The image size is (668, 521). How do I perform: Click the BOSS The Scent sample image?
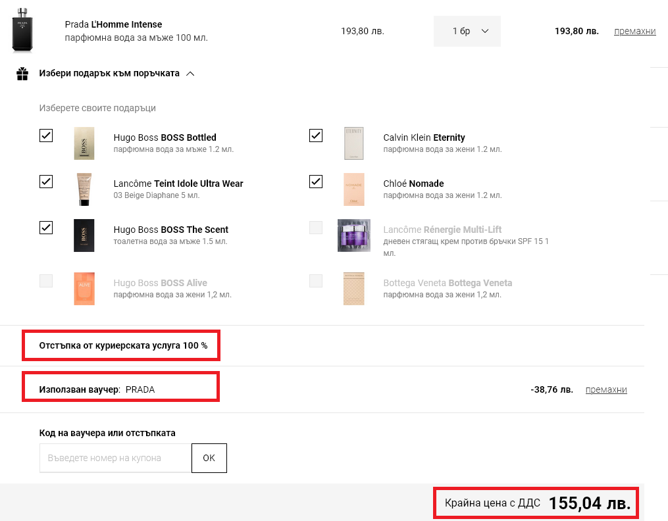[84, 236]
